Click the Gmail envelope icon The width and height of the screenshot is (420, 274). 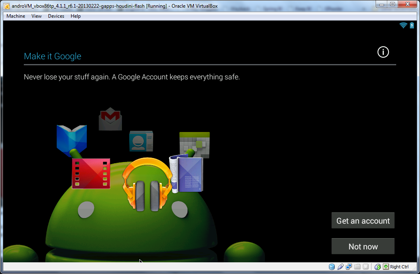click(110, 119)
